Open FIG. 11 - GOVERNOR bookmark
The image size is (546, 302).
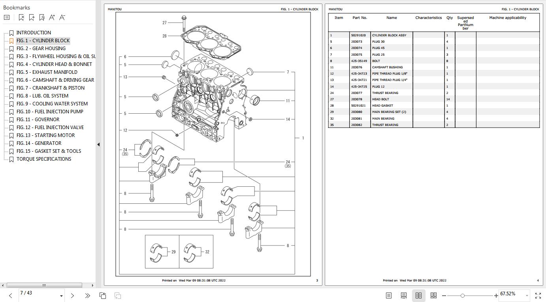[38, 120]
